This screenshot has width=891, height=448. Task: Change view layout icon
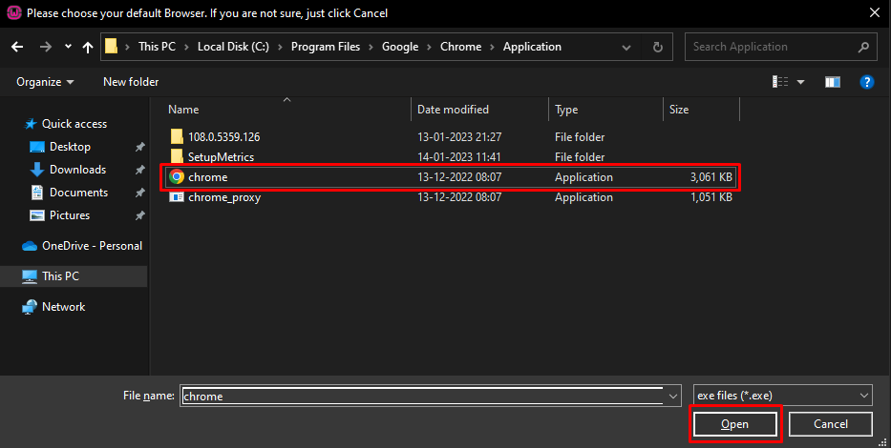780,82
